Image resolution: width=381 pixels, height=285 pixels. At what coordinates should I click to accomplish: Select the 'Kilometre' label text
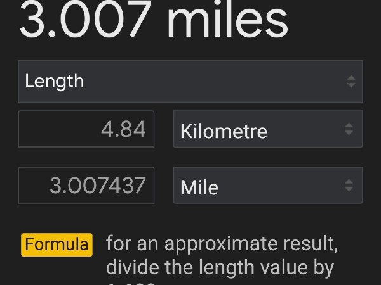pos(224,131)
